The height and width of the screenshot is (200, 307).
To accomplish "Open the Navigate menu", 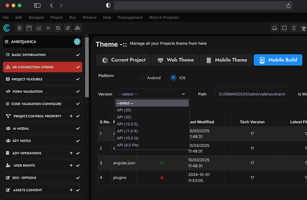I will tap(36, 17).
